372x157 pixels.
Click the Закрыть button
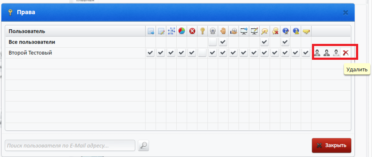point(331,145)
